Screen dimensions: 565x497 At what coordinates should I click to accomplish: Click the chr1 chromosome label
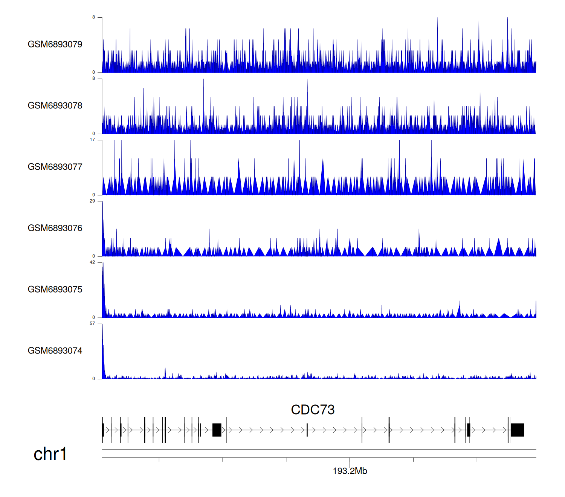(x=50, y=454)
